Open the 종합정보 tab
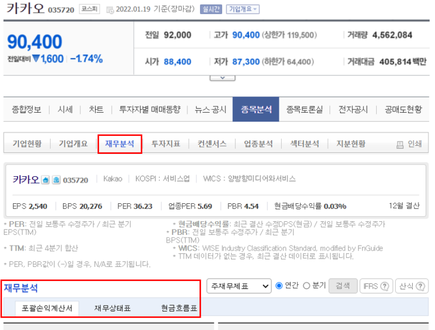 (x=26, y=109)
